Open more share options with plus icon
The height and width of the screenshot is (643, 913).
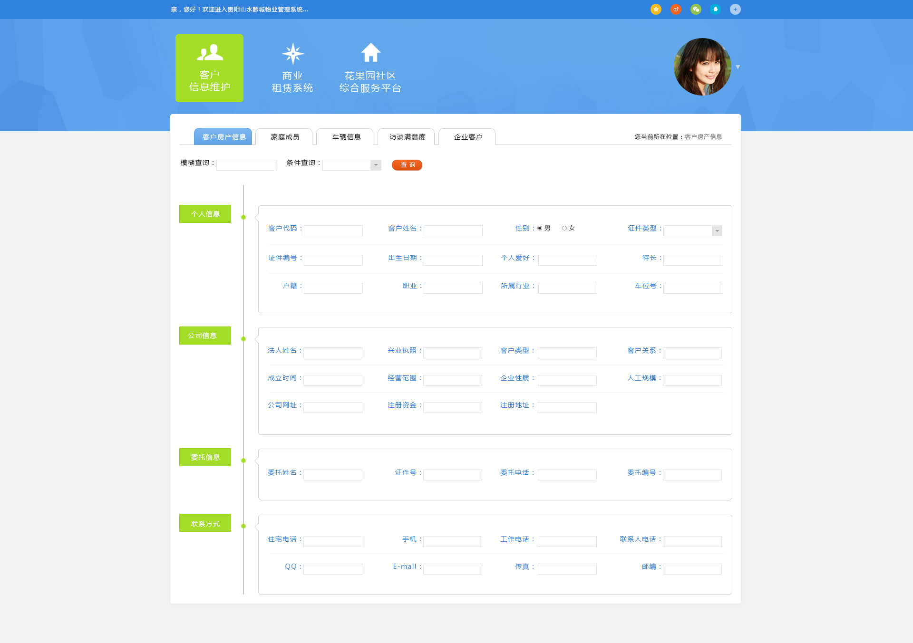[735, 9]
